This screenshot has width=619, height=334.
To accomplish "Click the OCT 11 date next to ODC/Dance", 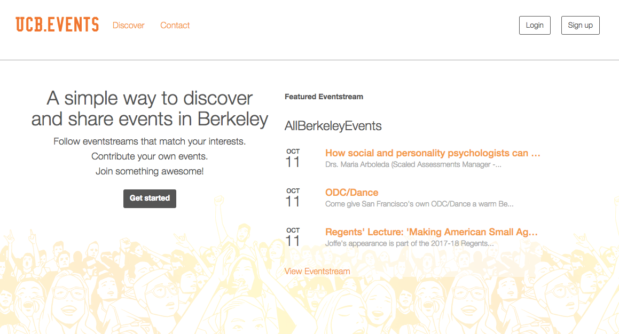I will tap(292, 197).
